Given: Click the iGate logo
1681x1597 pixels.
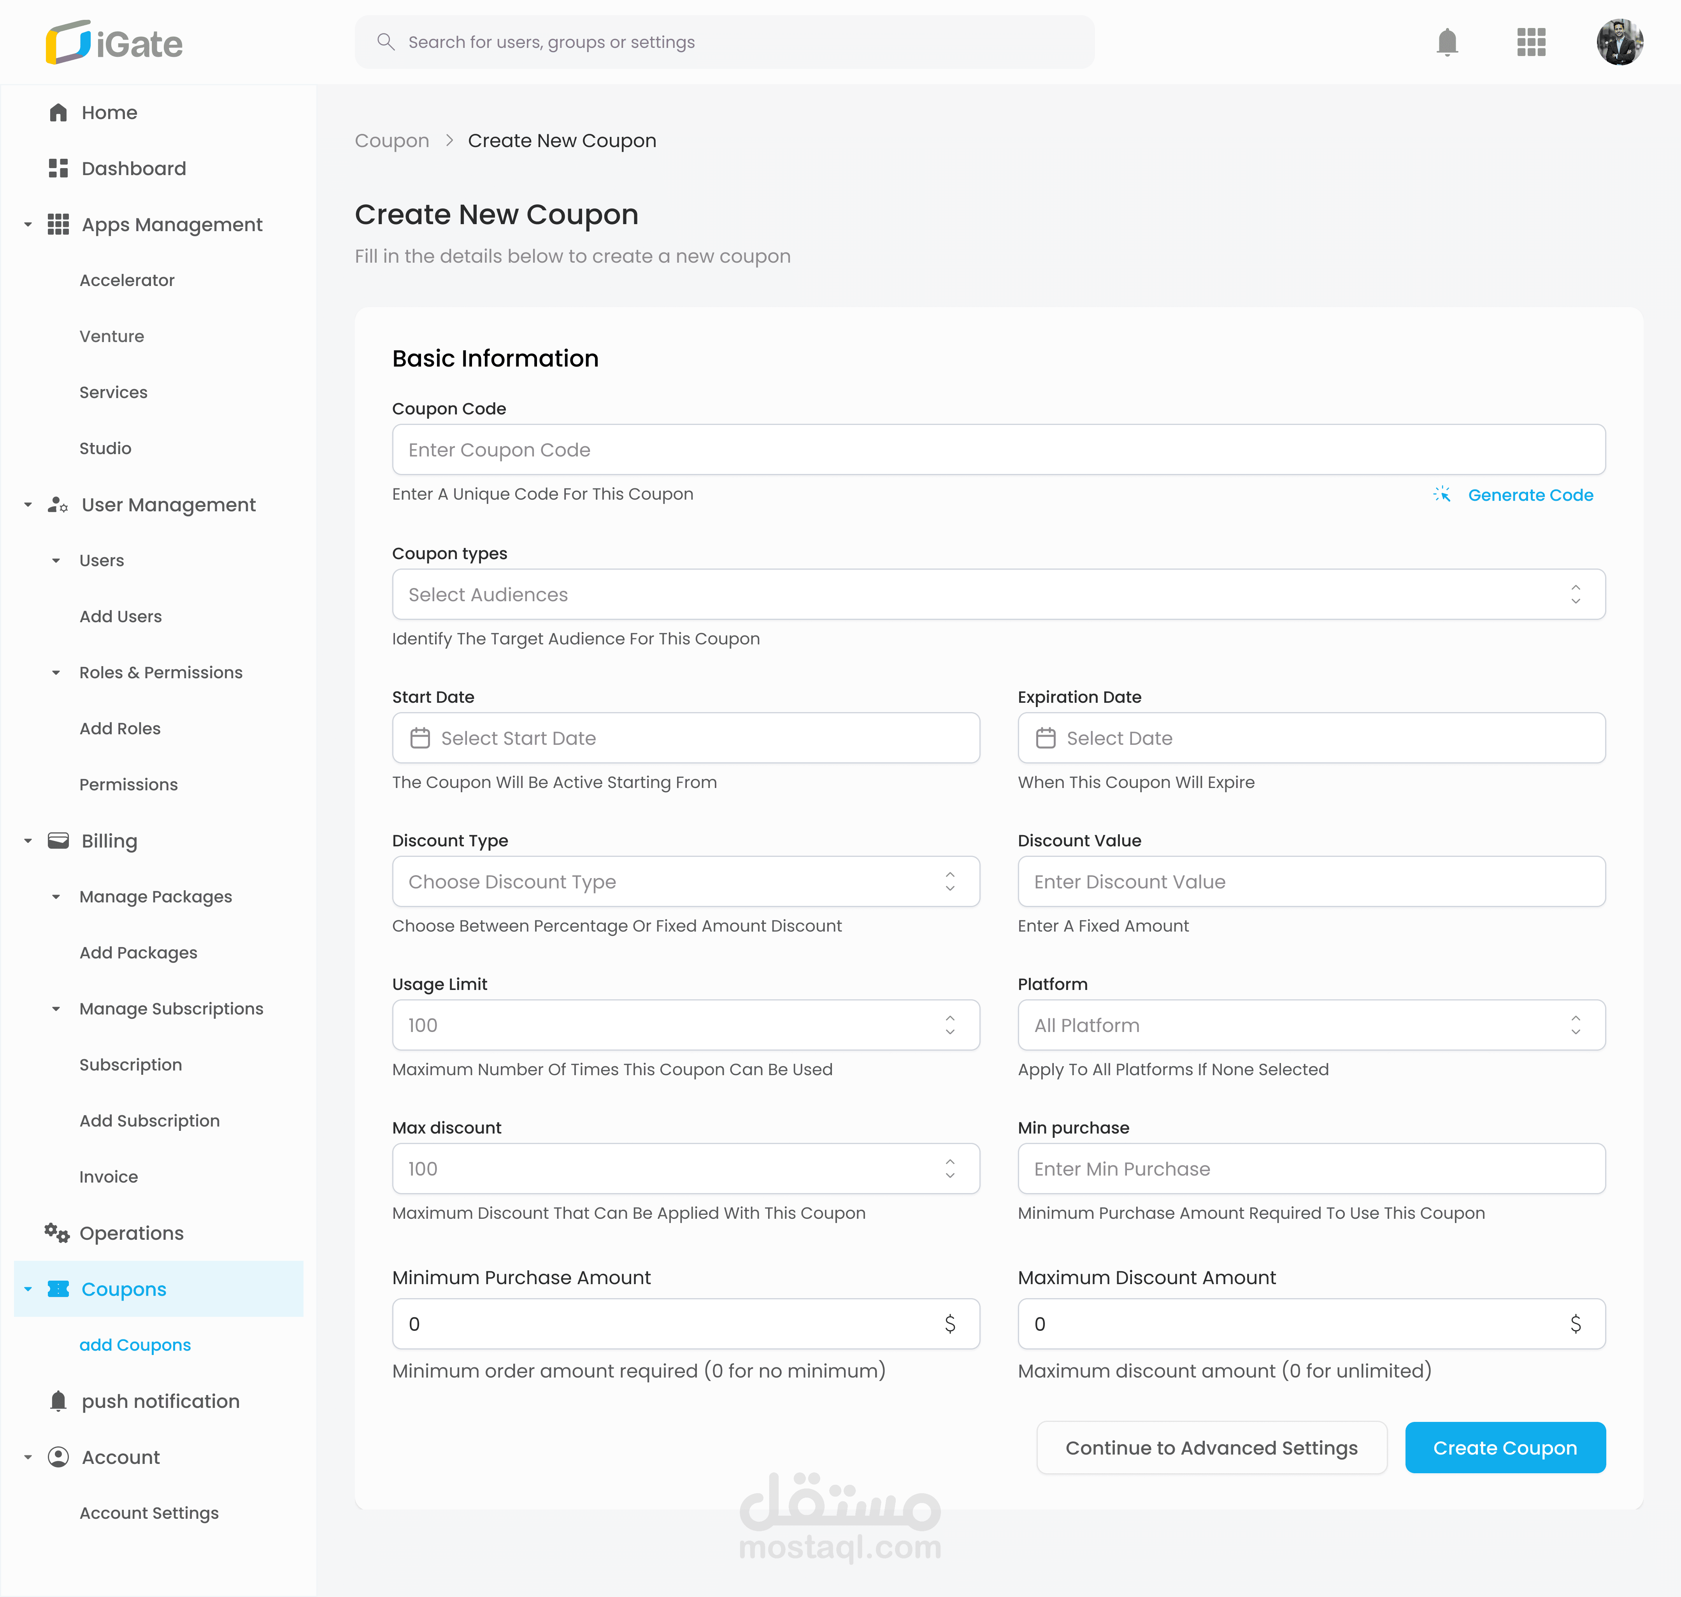Looking at the screenshot, I should 114,42.
